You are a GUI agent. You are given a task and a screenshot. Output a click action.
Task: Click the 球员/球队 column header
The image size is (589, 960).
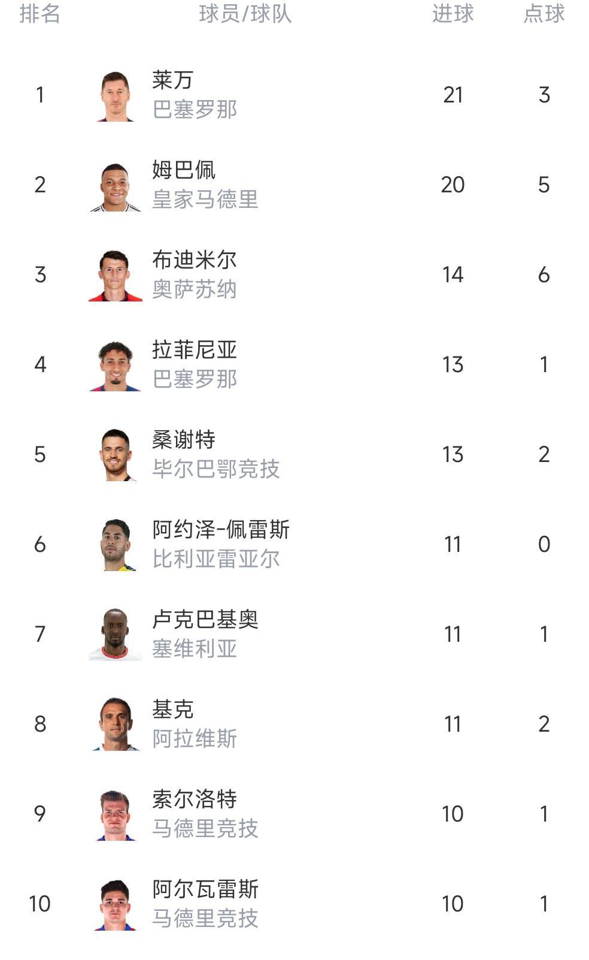pos(245,14)
